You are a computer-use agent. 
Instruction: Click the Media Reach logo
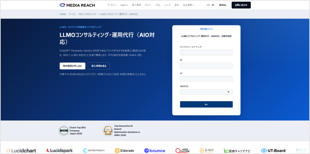click(77, 5)
